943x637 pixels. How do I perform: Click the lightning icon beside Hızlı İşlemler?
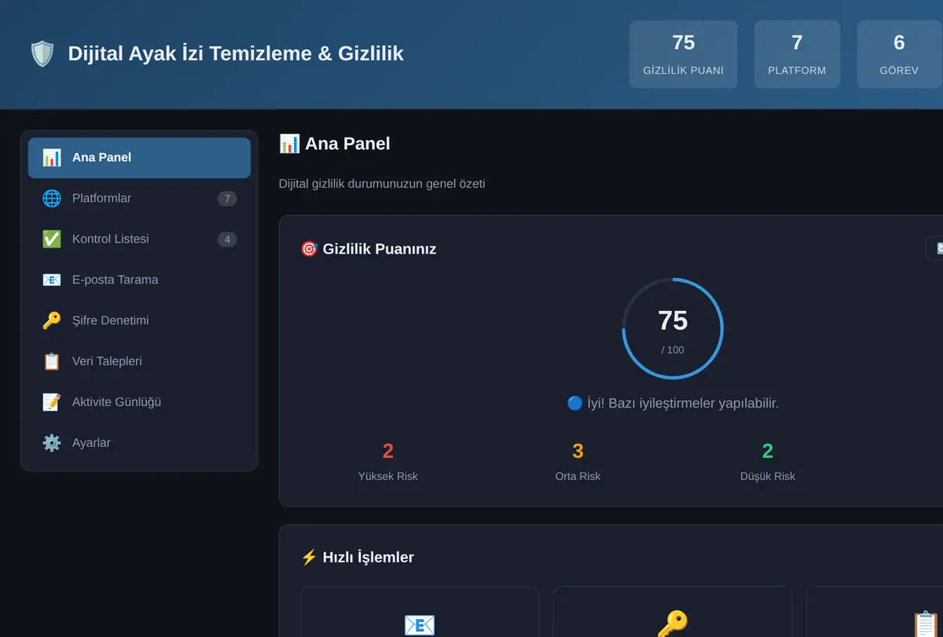tap(309, 558)
